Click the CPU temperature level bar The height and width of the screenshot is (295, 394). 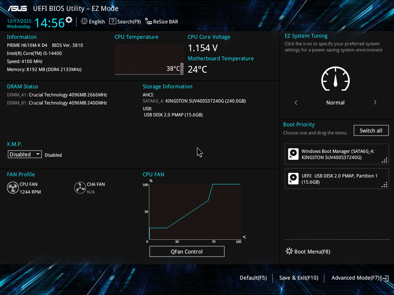[182, 69]
